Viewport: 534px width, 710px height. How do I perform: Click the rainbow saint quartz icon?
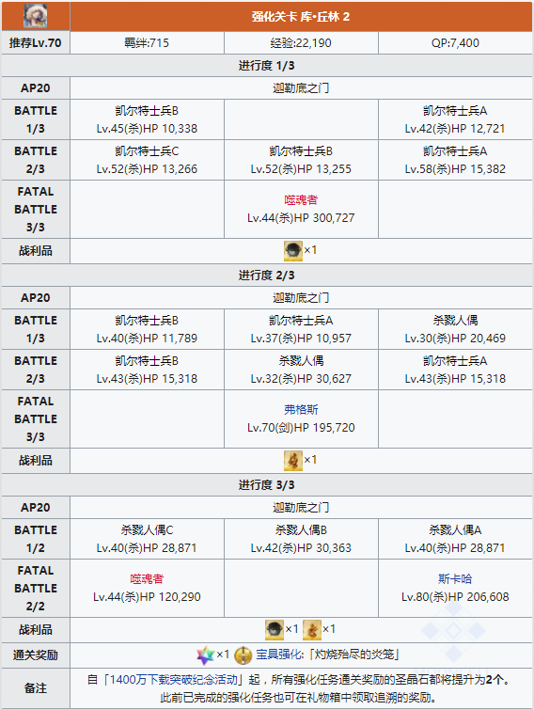206,655
